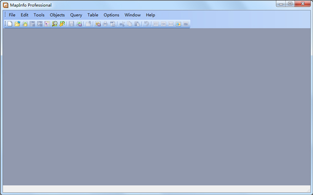The image size is (313, 195).
Task: Click the Undo arrow icon
Action: pos(146,24)
